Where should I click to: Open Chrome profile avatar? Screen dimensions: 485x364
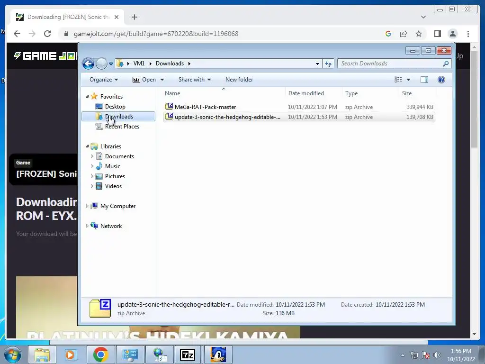(453, 34)
